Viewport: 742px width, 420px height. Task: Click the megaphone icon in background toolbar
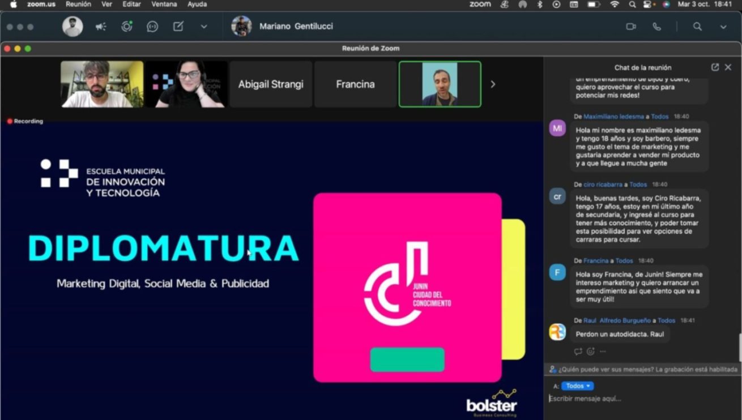tap(101, 27)
